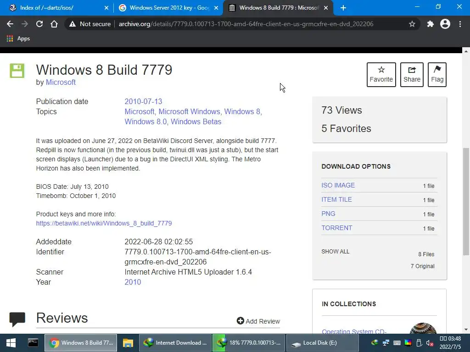The width and height of the screenshot is (470, 352).
Task: Click the address bar URL
Action: [246, 24]
